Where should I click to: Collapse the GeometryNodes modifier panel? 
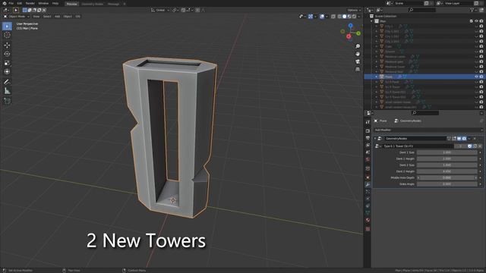375,139
